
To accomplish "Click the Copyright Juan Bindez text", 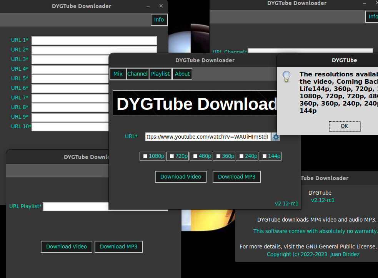I will click(313, 255).
